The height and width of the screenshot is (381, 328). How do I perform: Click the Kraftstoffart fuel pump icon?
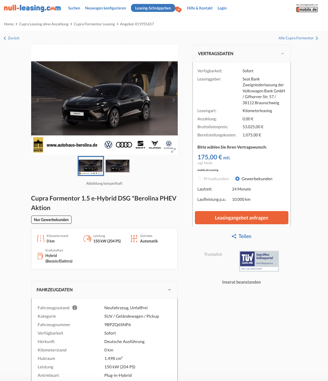(40, 256)
